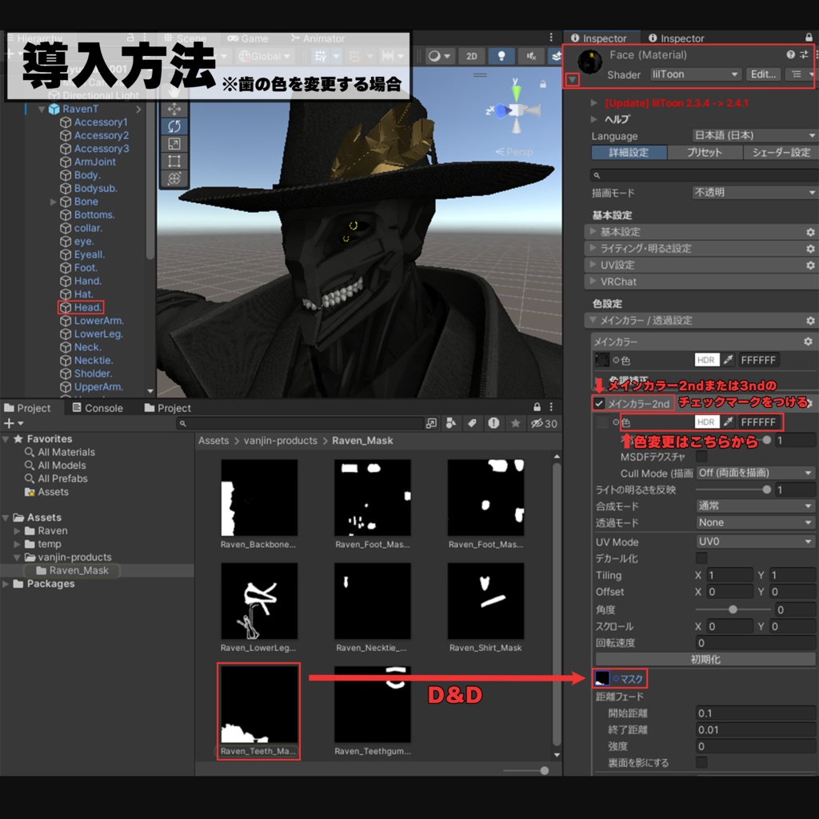
Task: Expand the Bone object in hierarchy
Action: [x=54, y=202]
